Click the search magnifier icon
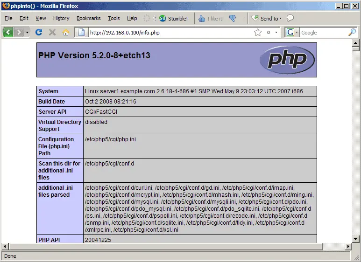Viewport: 361px width, 262px height. 352,32
